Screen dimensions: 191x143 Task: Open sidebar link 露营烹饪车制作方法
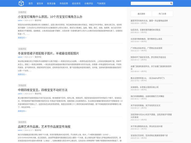pyautogui.click(x=149, y=21)
